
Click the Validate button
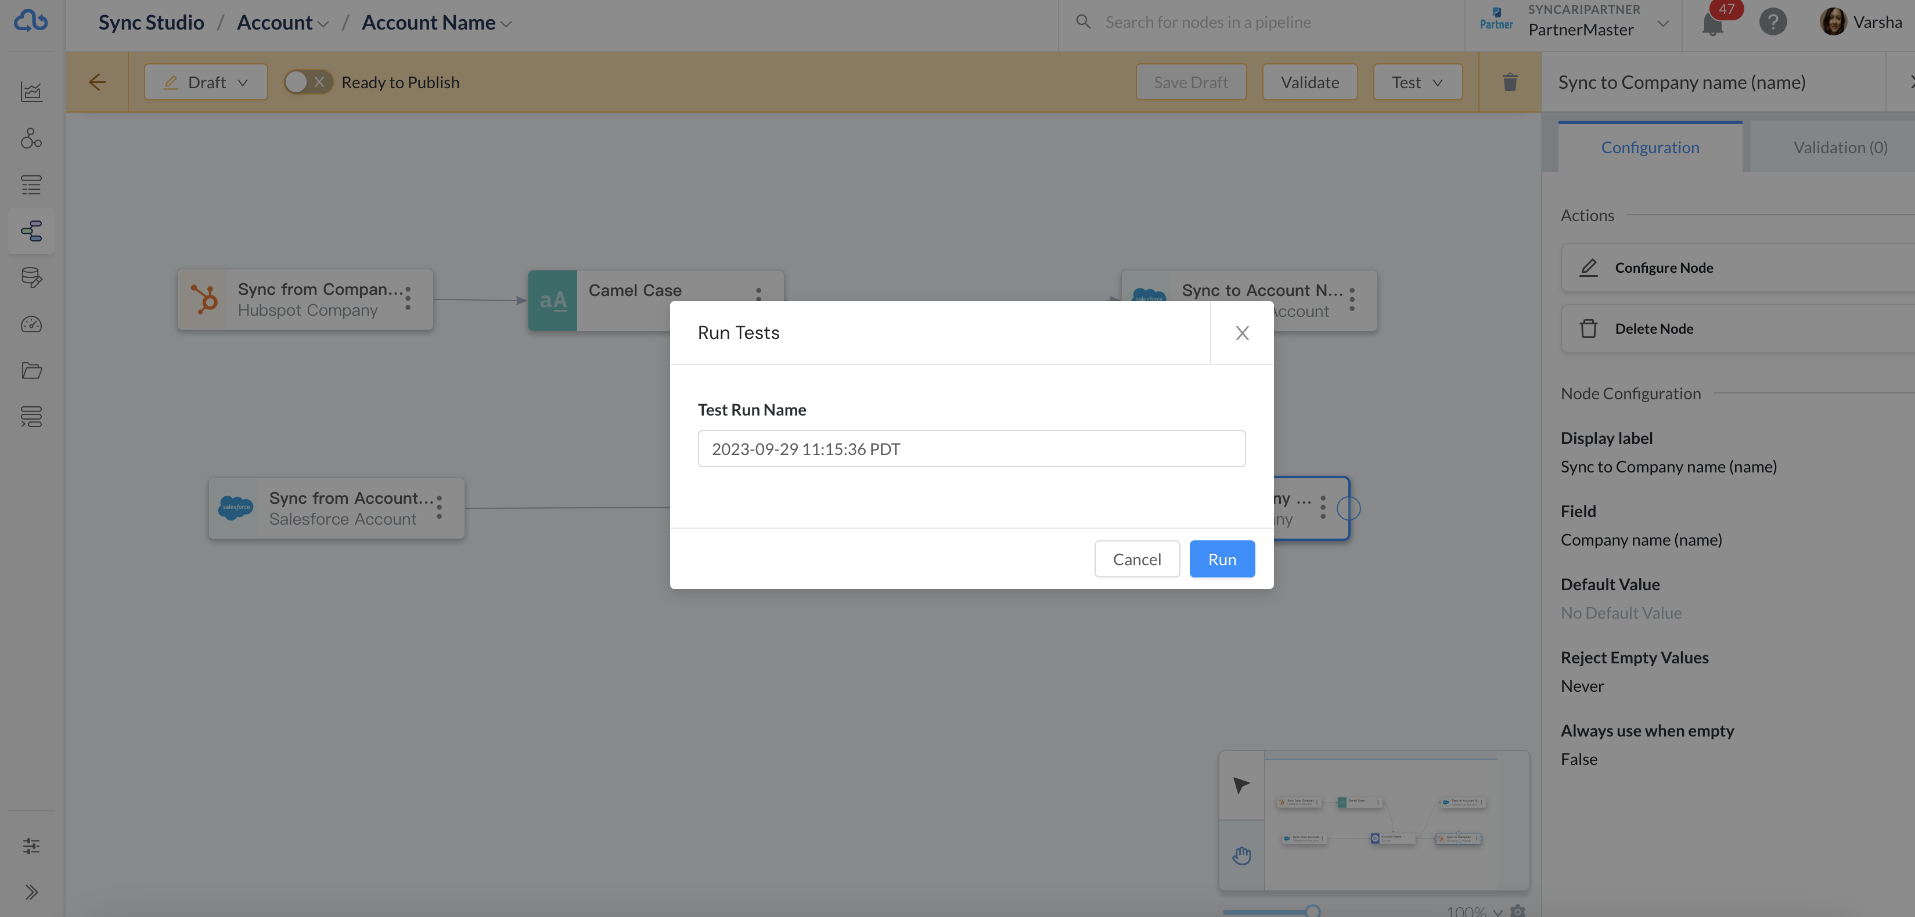tap(1310, 82)
